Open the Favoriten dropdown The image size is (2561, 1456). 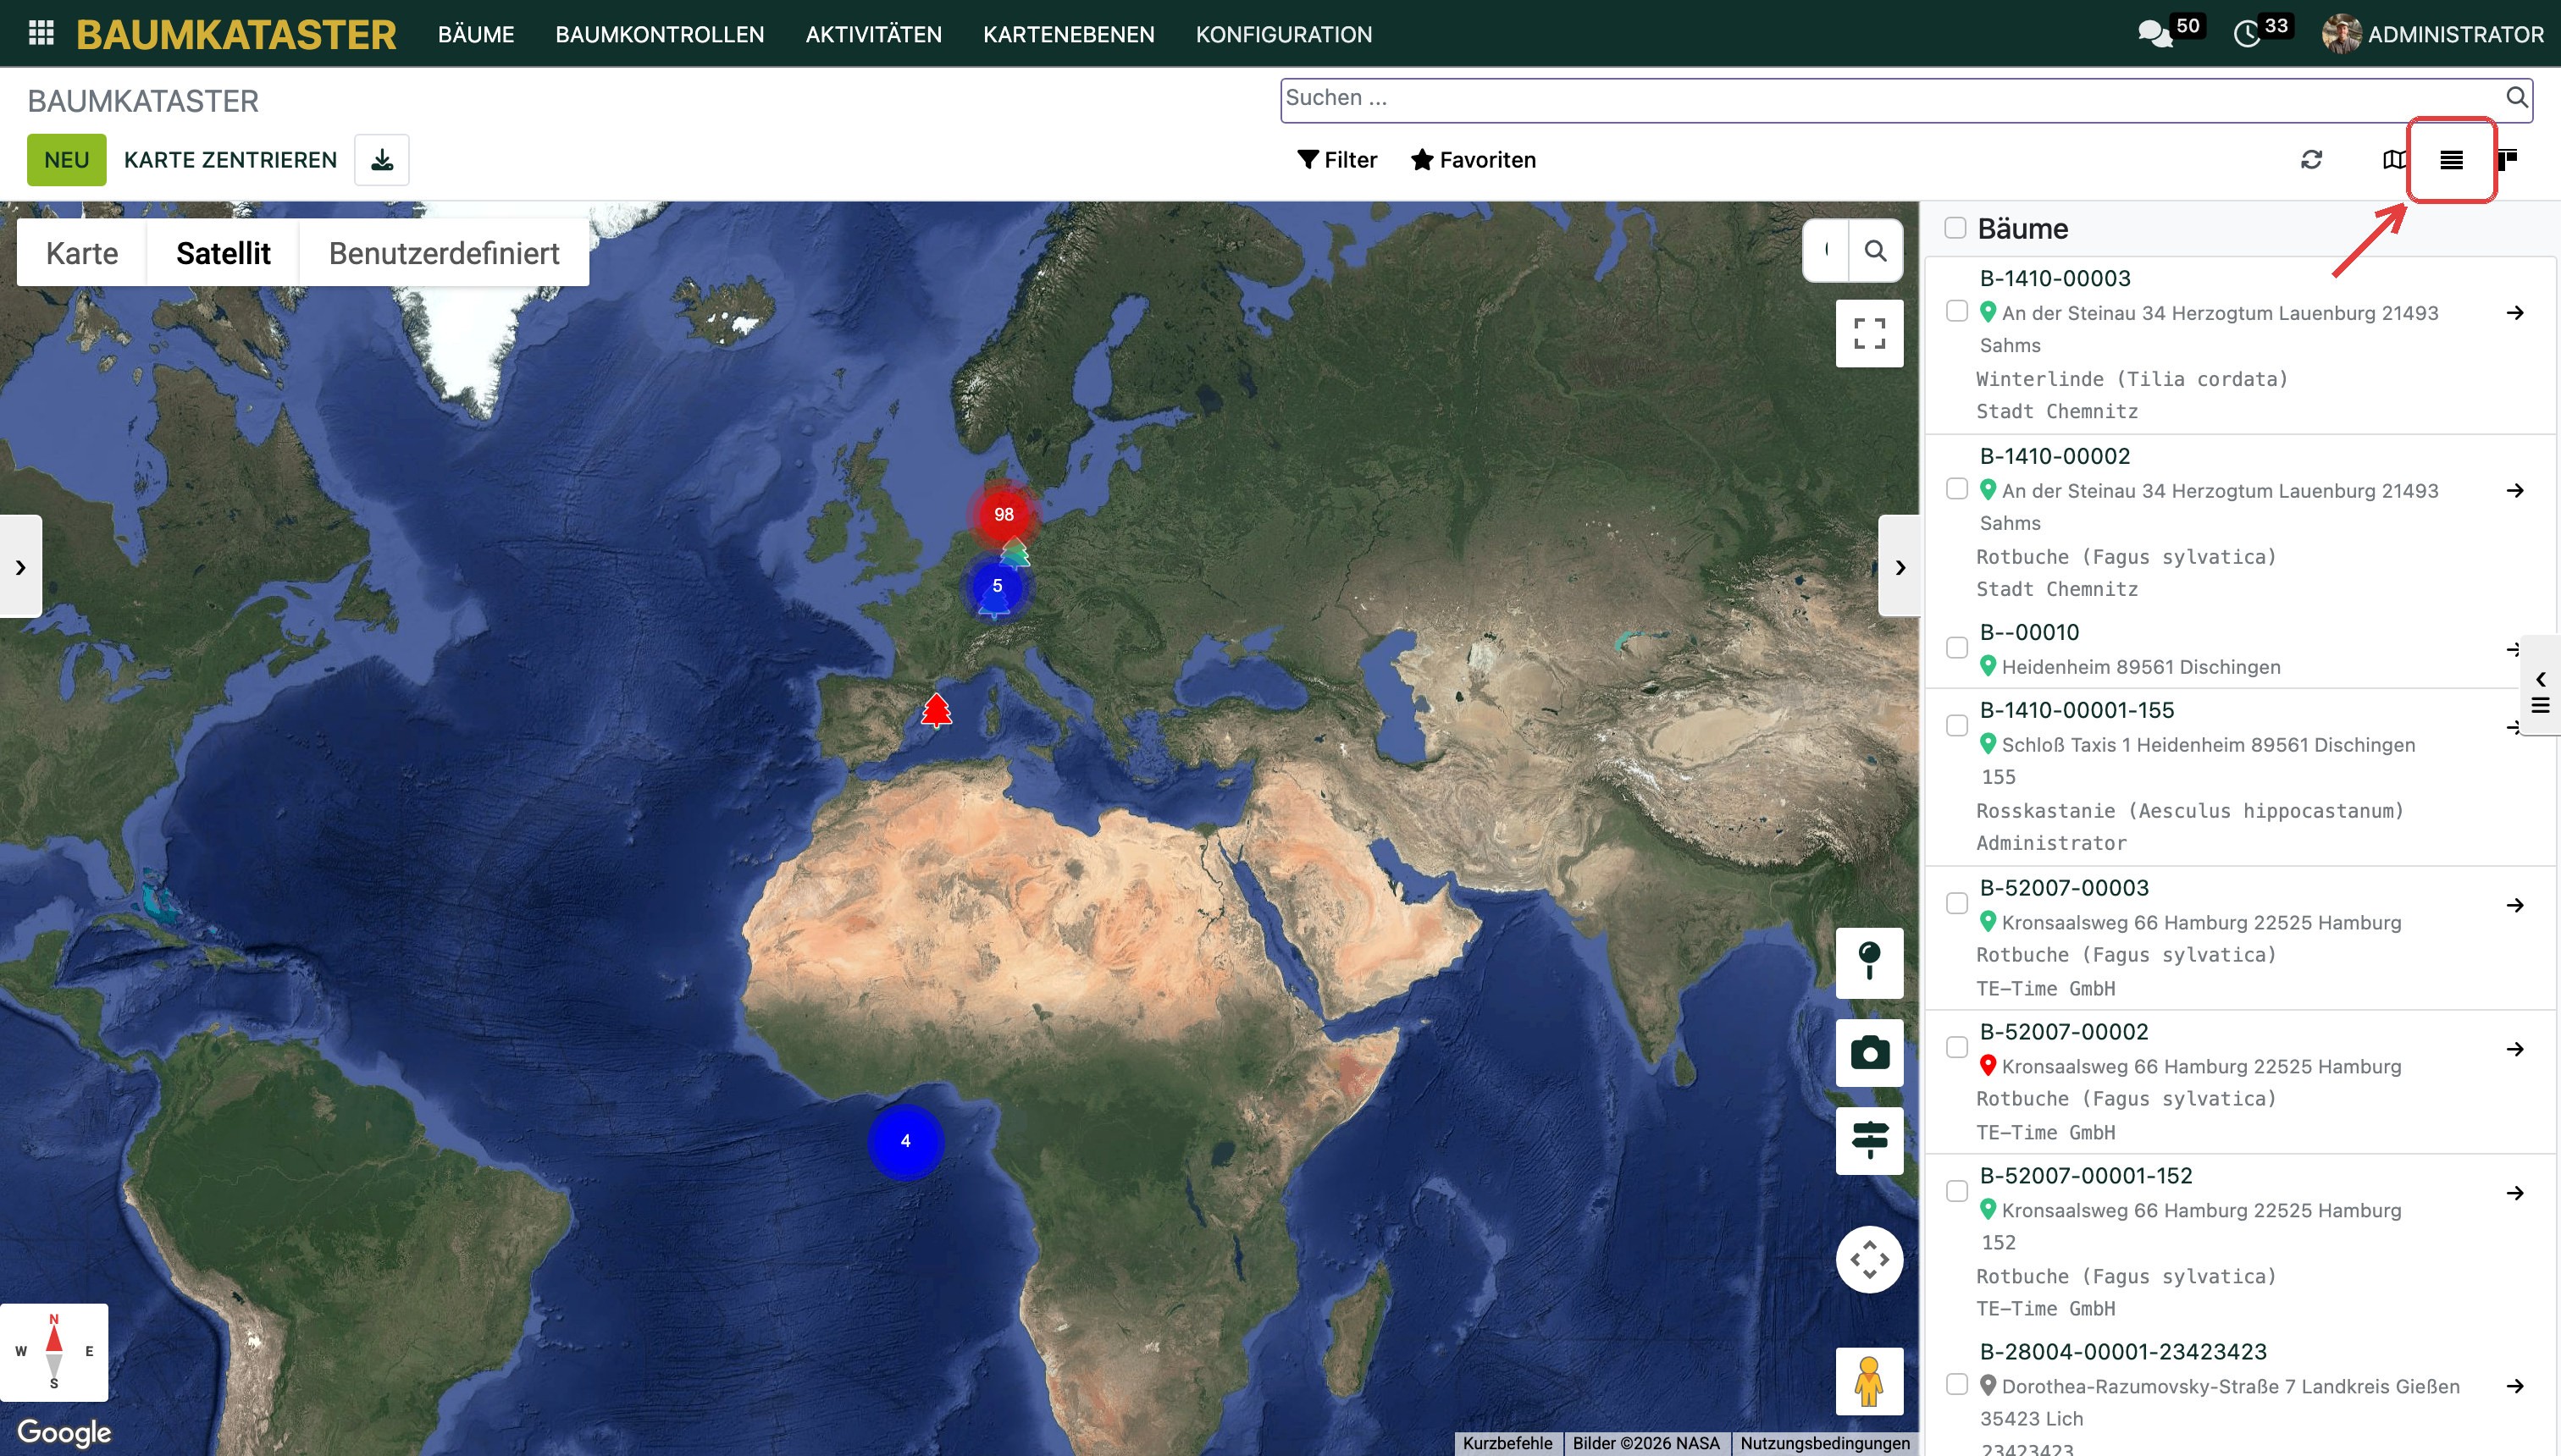point(1473,160)
